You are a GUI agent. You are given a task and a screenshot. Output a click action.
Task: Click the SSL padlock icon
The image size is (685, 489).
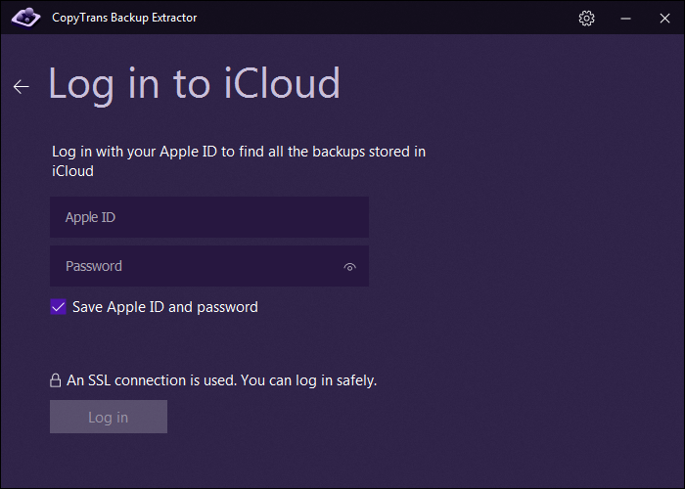[55, 380]
